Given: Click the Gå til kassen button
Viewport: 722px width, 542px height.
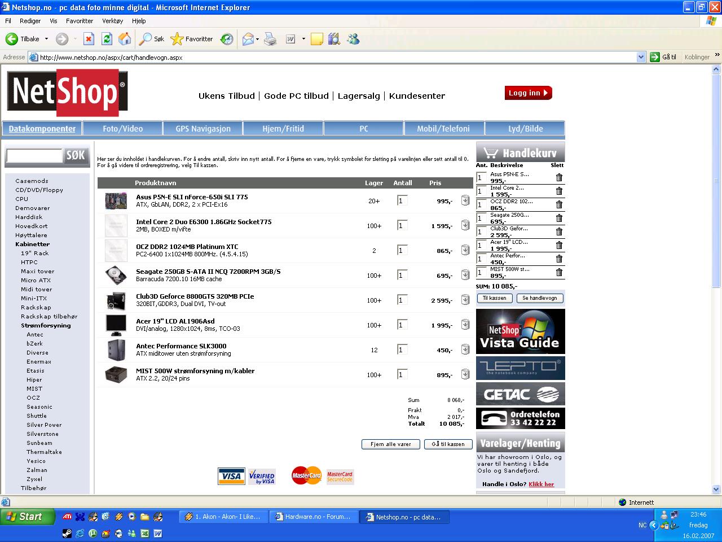Looking at the screenshot, I should click(448, 444).
